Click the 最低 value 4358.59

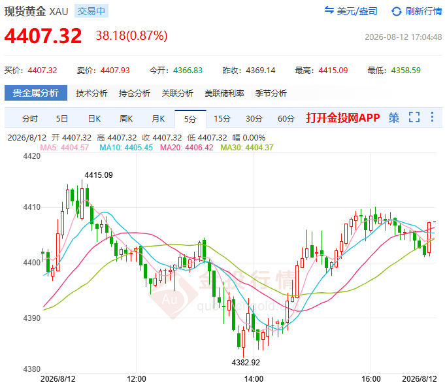point(406,71)
